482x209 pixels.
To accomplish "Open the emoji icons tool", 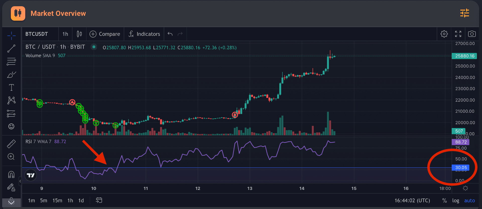I will tap(11, 126).
